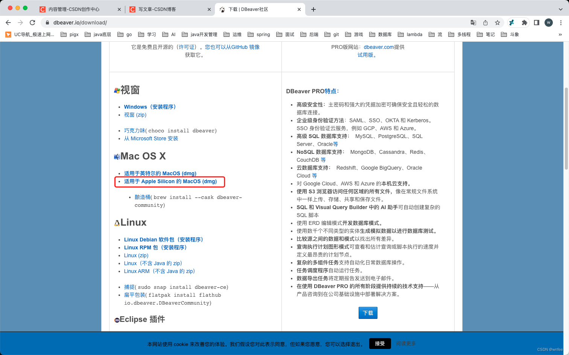Close the 下载 | DBeaver社区 tab
The width and height of the screenshot is (569, 355).
299,9
